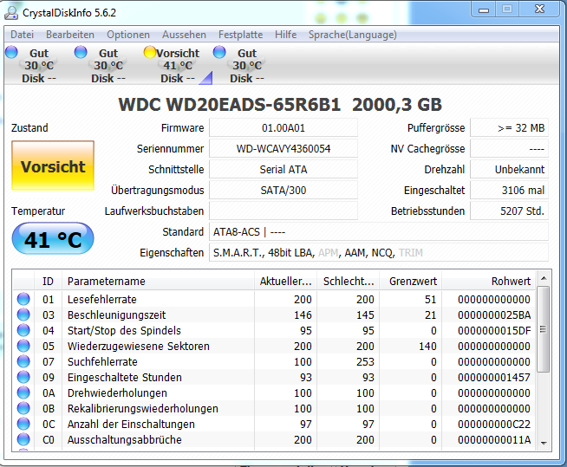This screenshot has width=567, height=467.
Task: Select the fourth Gut disk status orb
Action: 219,52
